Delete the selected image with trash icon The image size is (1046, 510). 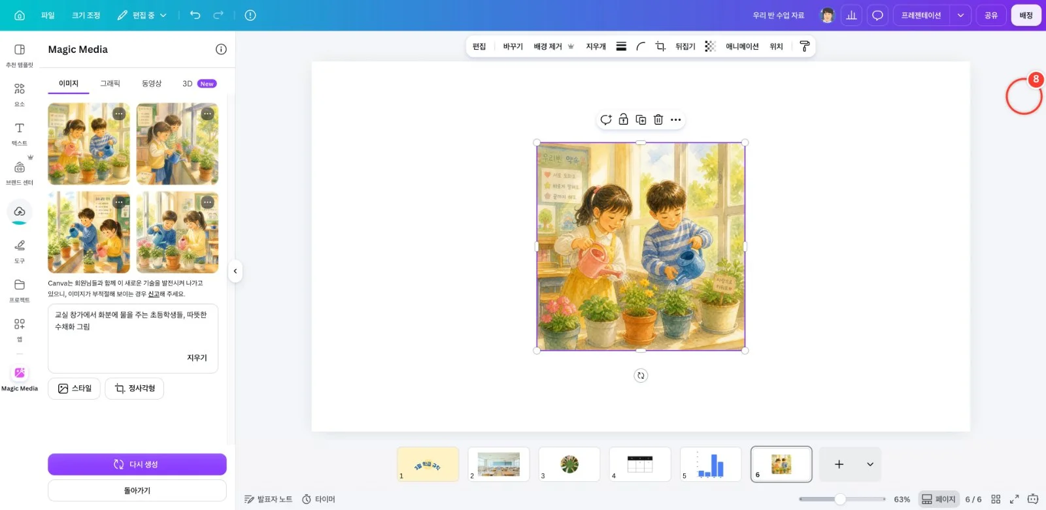point(658,120)
